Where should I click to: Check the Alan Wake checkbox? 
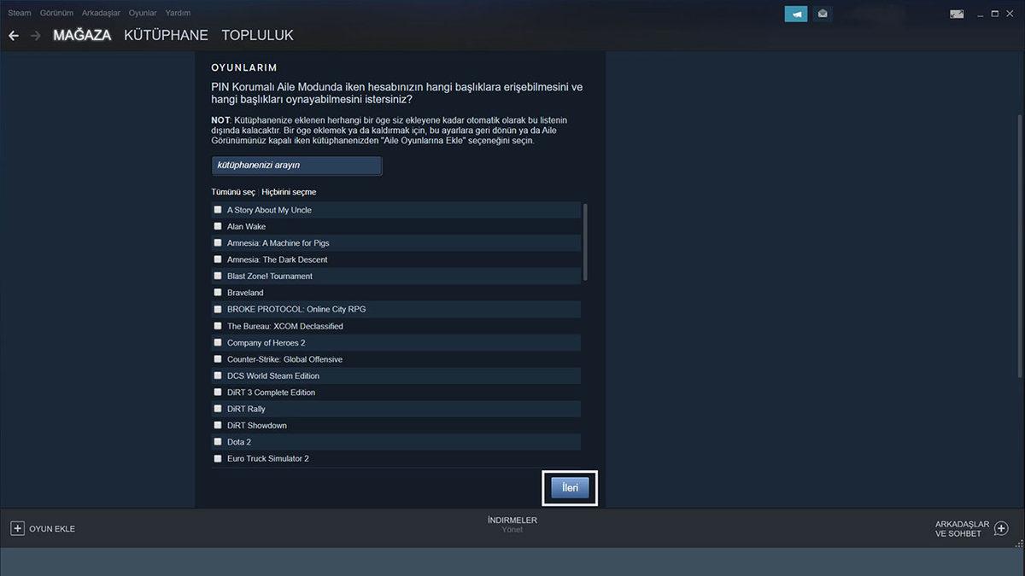click(x=218, y=226)
